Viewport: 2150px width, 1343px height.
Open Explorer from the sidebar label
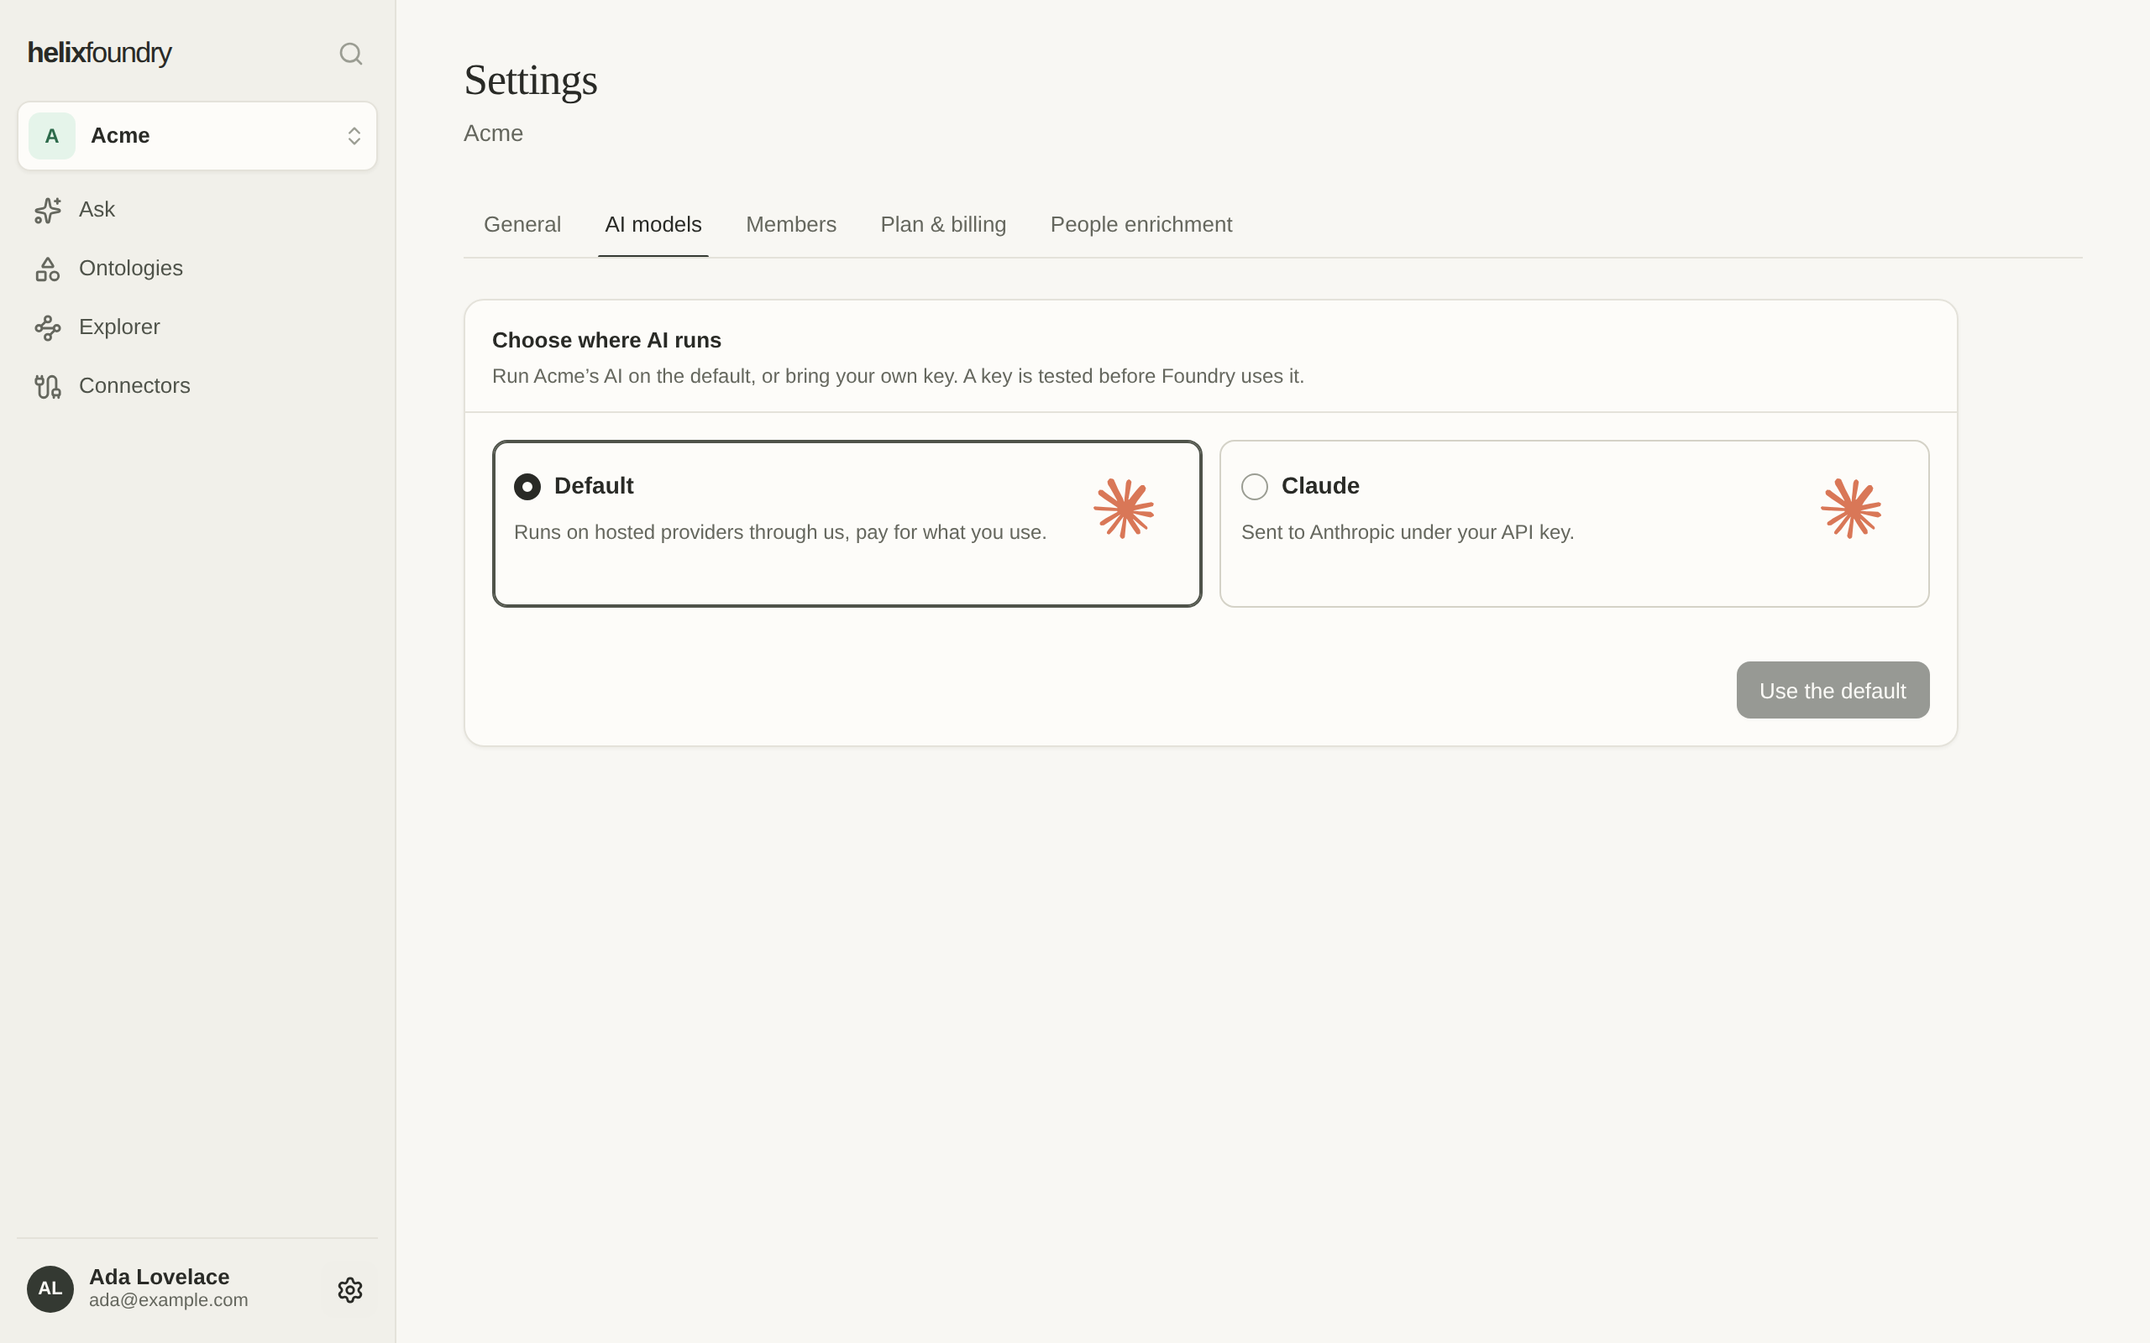(x=119, y=327)
